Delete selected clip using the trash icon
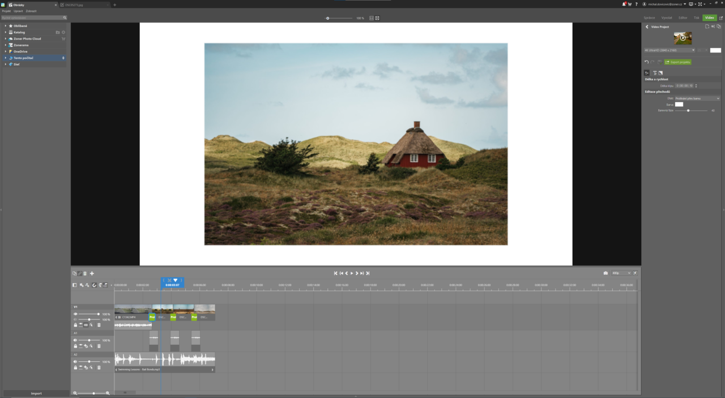 tap(85, 273)
